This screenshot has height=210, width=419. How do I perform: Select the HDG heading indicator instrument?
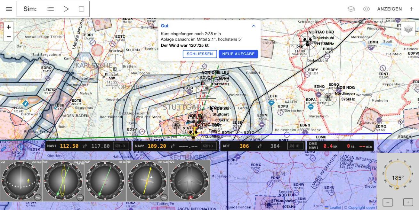coord(189,181)
